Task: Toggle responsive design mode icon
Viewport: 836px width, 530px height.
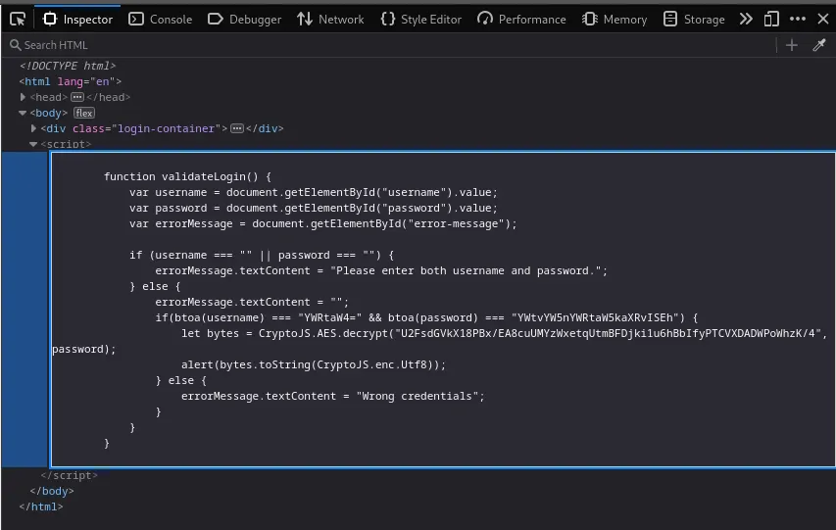Action: click(x=771, y=20)
